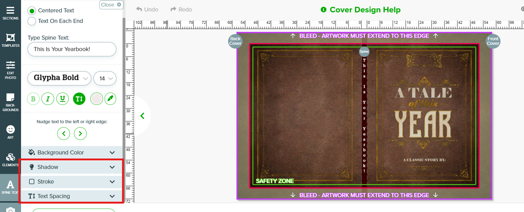Click the top BLEED edge notice text
Viewport: 524px width, 212px height.
pyautogui.click(x=364, y=36)
